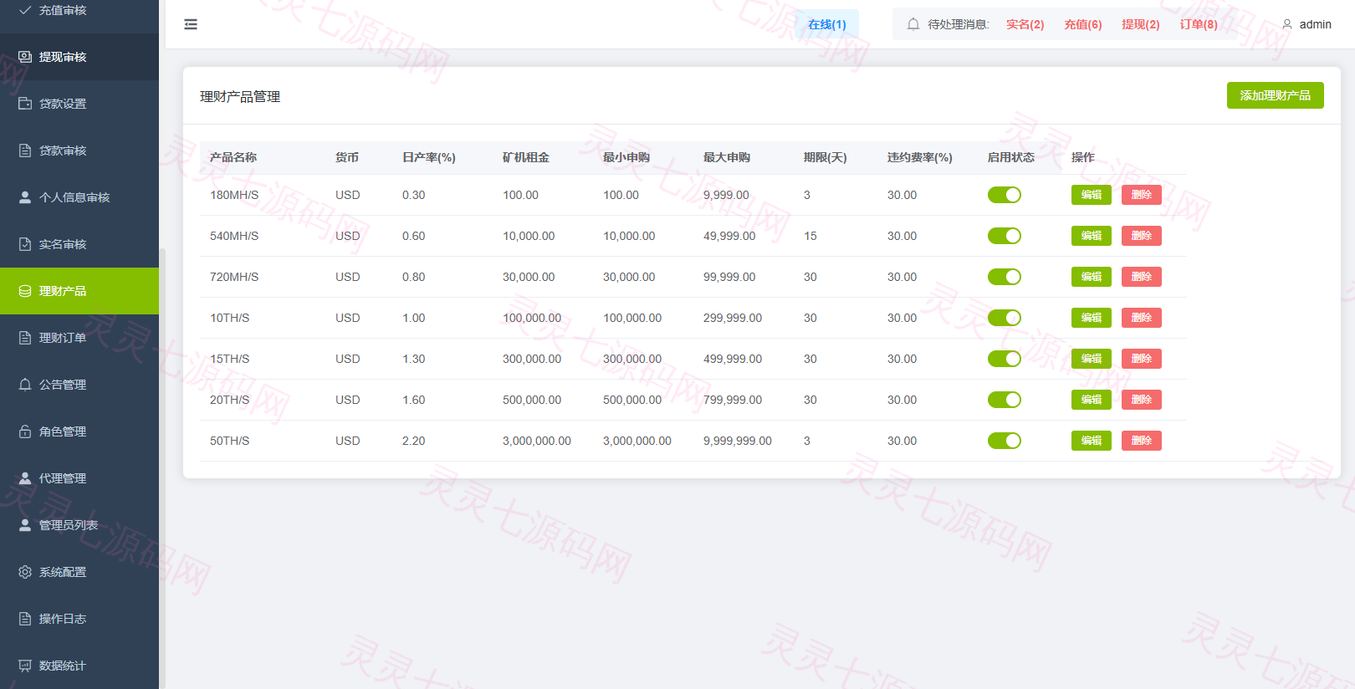
Task: Collapse the sidebar with the hamburger icon
Action: (191, 24)
